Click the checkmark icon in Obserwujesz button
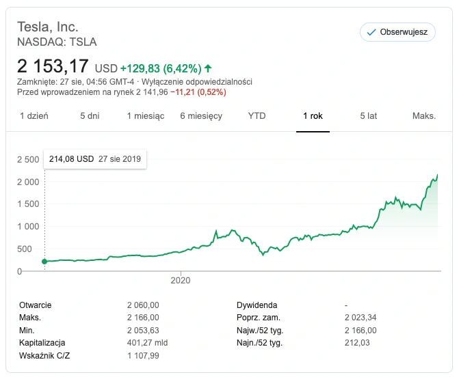The image size is (459, 377). 371,32
